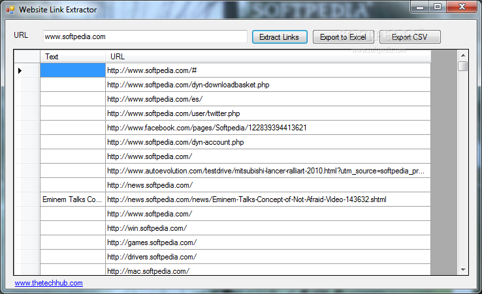Click the Extract Links button
The height and width of the screenshot is (294, 482).
coord(280,37)
